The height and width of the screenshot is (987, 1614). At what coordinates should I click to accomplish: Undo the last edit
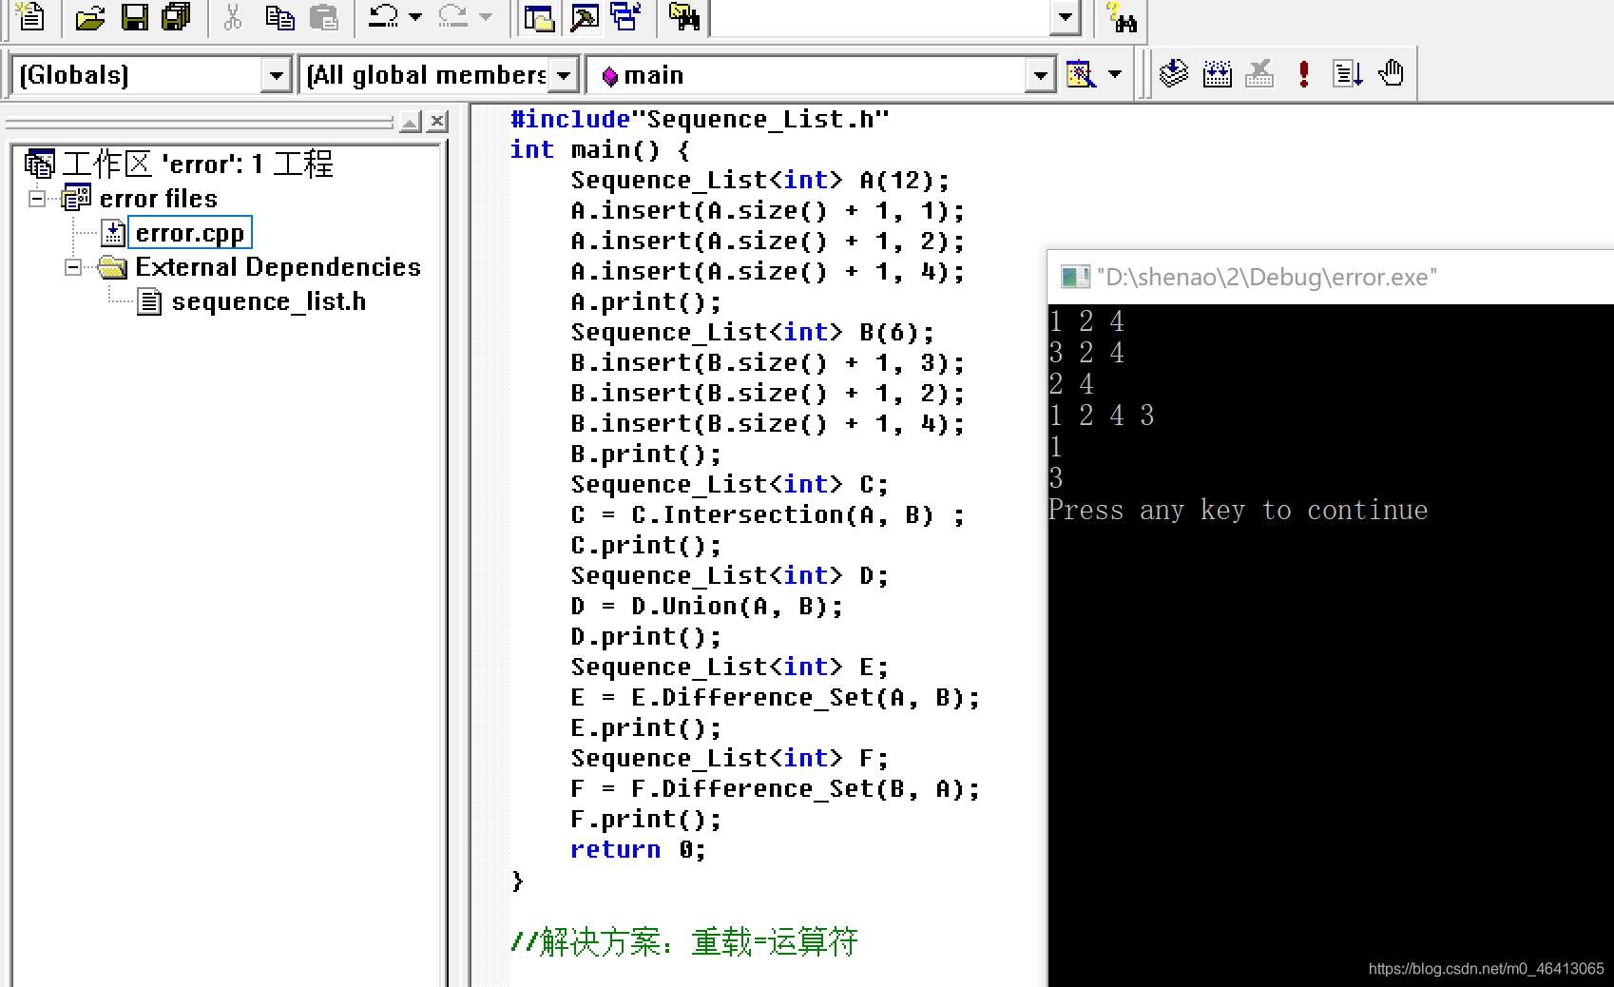click(383, 16)
